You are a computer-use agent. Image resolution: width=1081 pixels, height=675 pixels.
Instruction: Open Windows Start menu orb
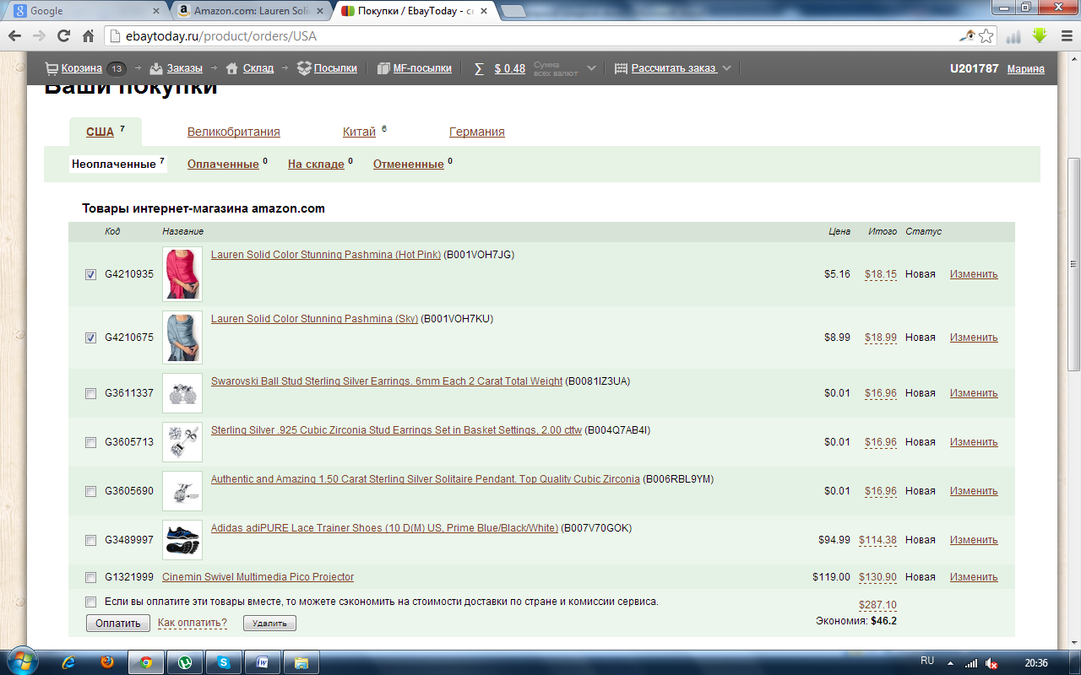coord(20,661)
